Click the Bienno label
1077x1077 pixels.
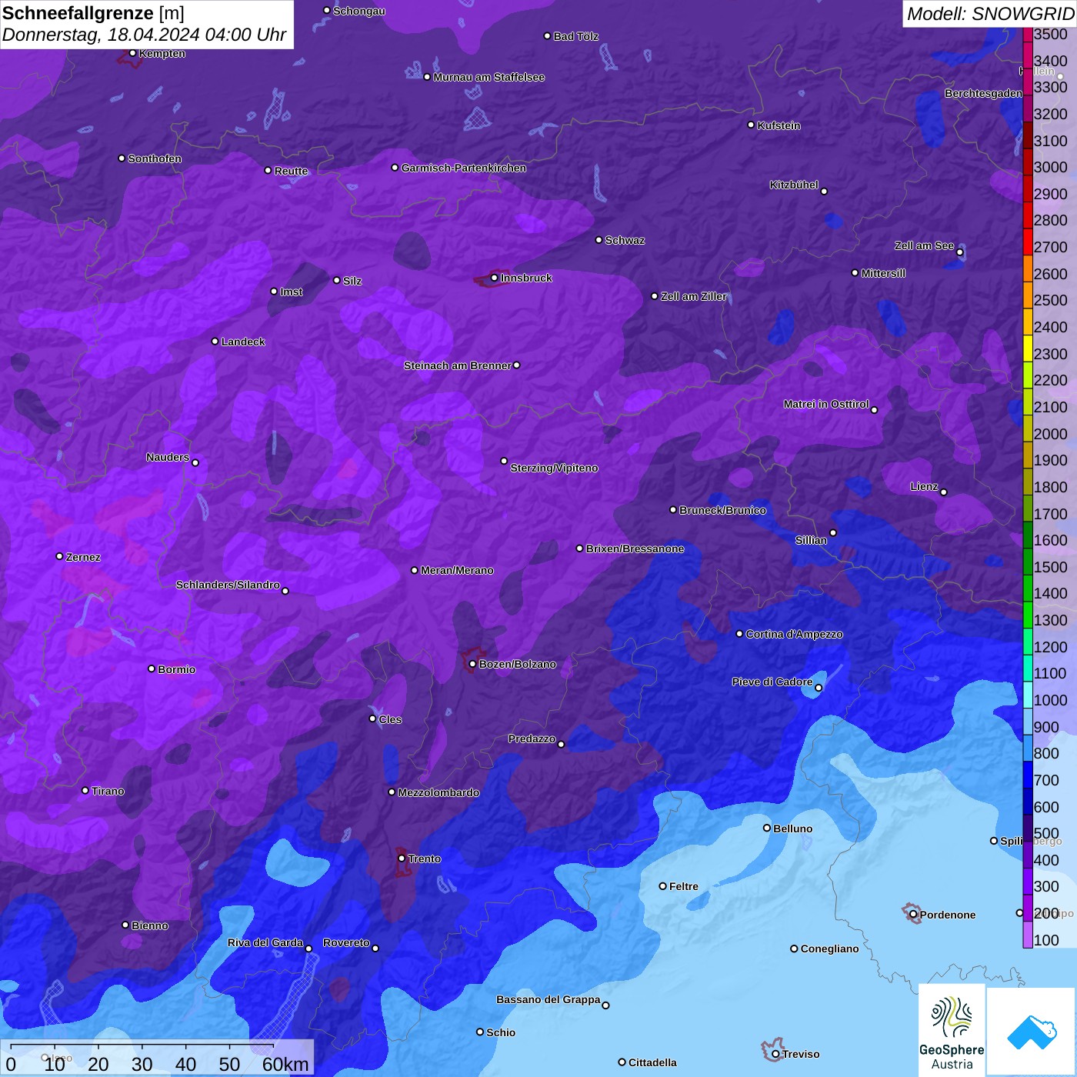click(149, 925)
